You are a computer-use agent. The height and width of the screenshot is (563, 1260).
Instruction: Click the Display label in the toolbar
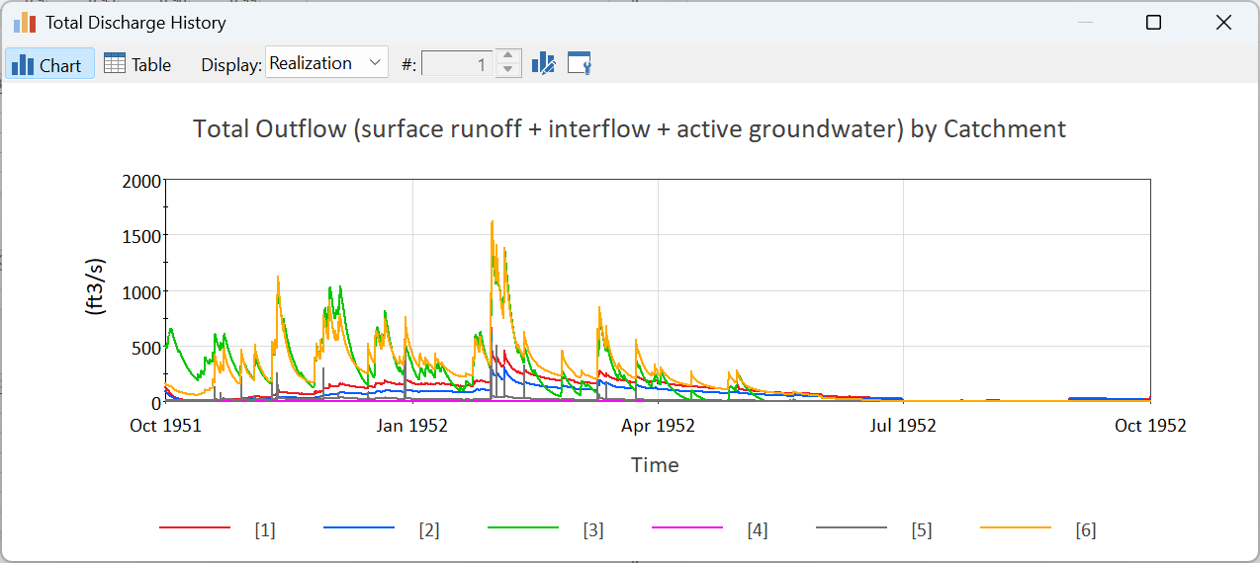pyautogui.click(x=231, y=64)
